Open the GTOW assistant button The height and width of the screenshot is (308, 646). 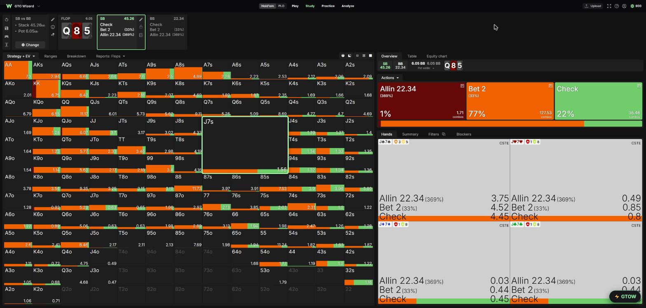point(625,296)
